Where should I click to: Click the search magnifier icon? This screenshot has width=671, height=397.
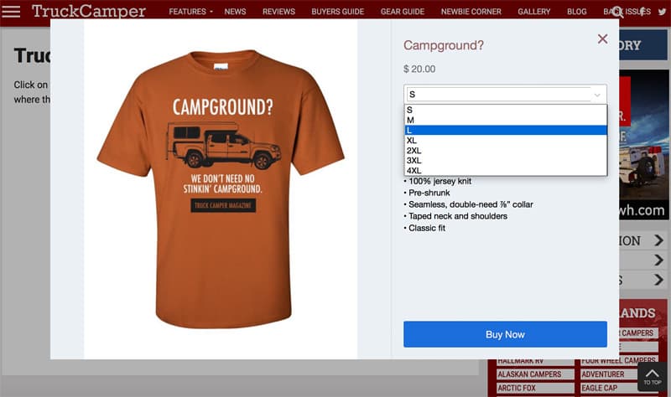pyautogui.click(x=617, y=12)
